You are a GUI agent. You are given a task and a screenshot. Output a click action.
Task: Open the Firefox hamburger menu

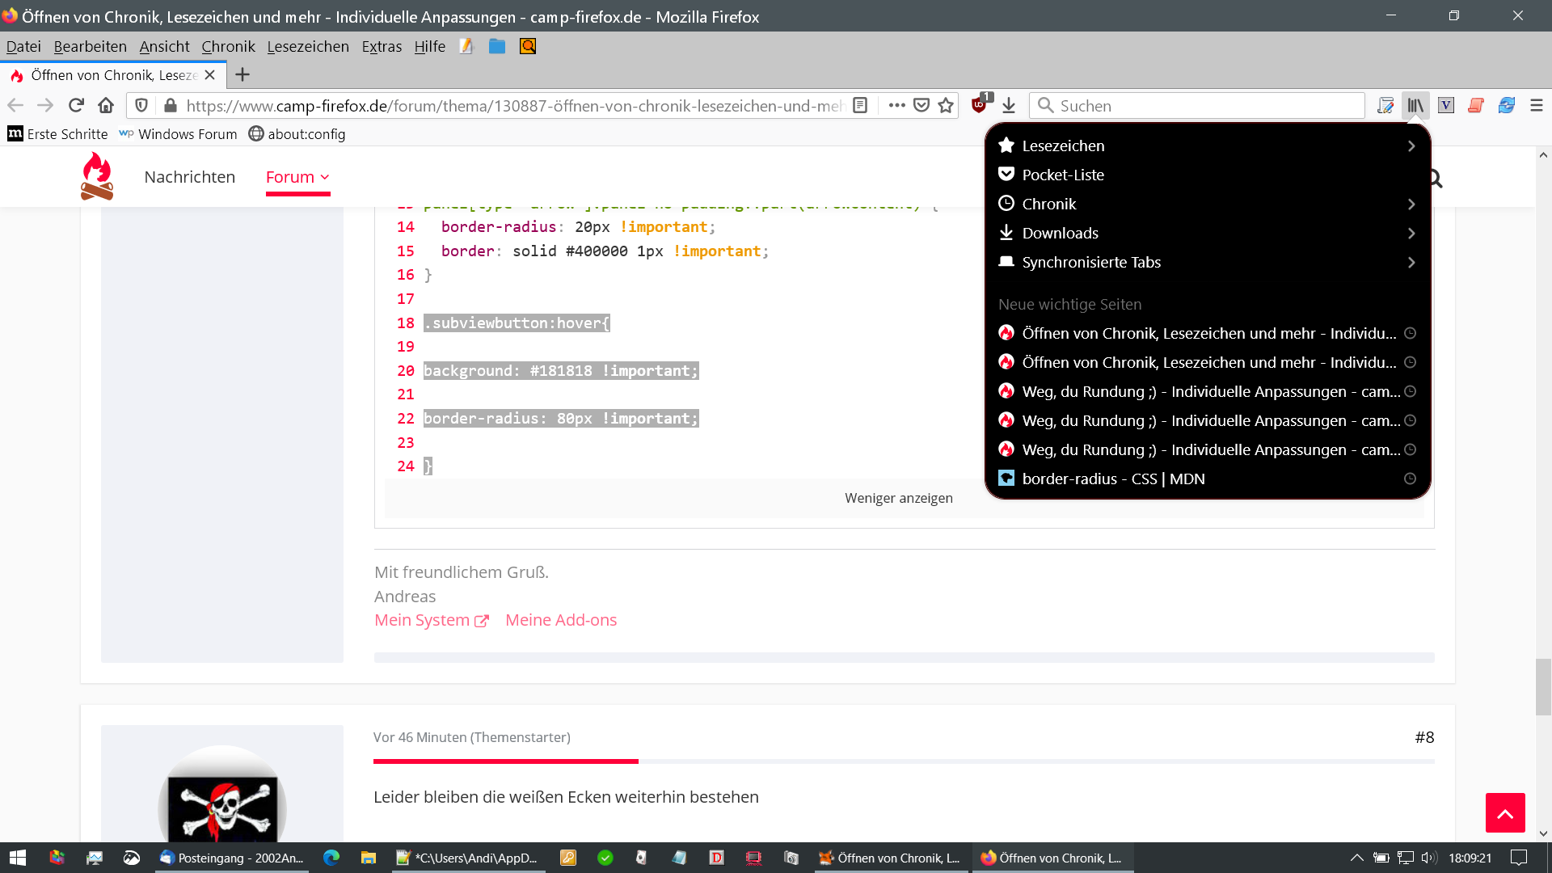coord(1537,106)
